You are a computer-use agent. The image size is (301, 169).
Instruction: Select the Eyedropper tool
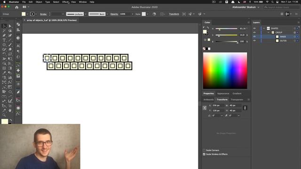point(4,73)
